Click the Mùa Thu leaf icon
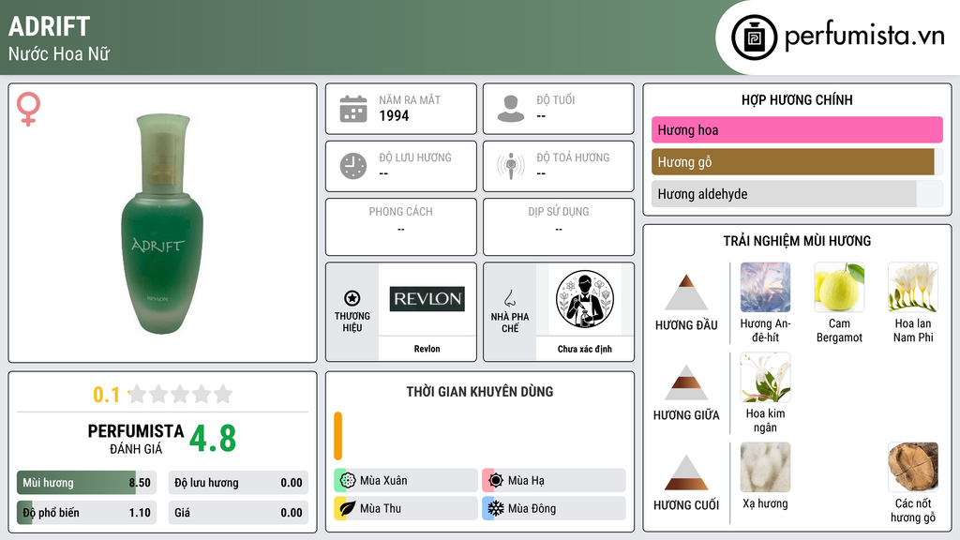The width and height of the screenshot is (960, 540). point(348,508)
